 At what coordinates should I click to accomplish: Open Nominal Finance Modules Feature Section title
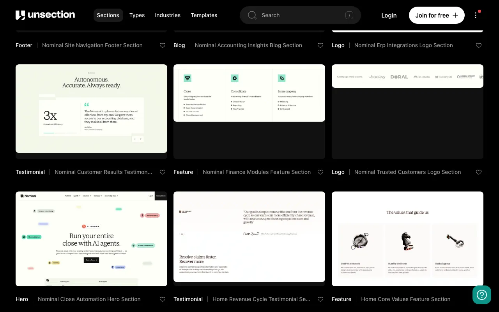click(x=257, y=172)
